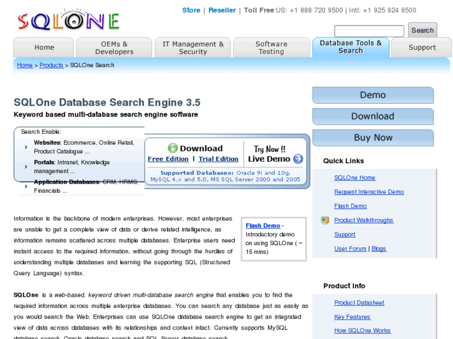Screen dimensions: 453x339
Task: Click the Reseller link
Action: pos(222,10)
